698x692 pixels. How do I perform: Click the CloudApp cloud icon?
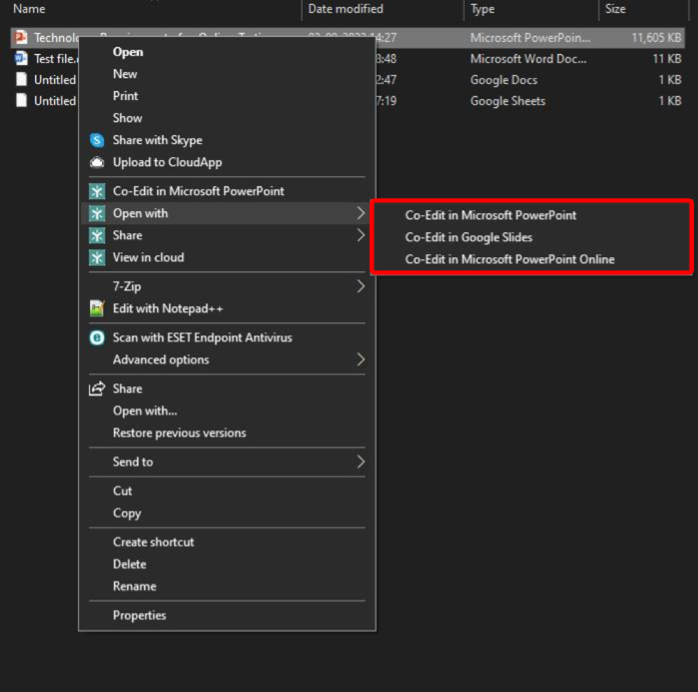[x=96, y=162]
